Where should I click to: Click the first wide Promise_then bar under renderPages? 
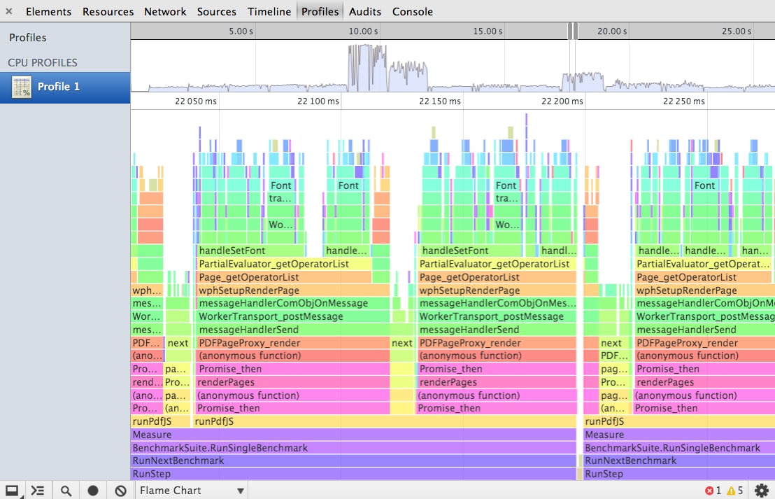coord(292,409)
